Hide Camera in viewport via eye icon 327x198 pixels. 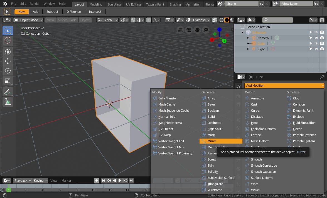(316, 38)
